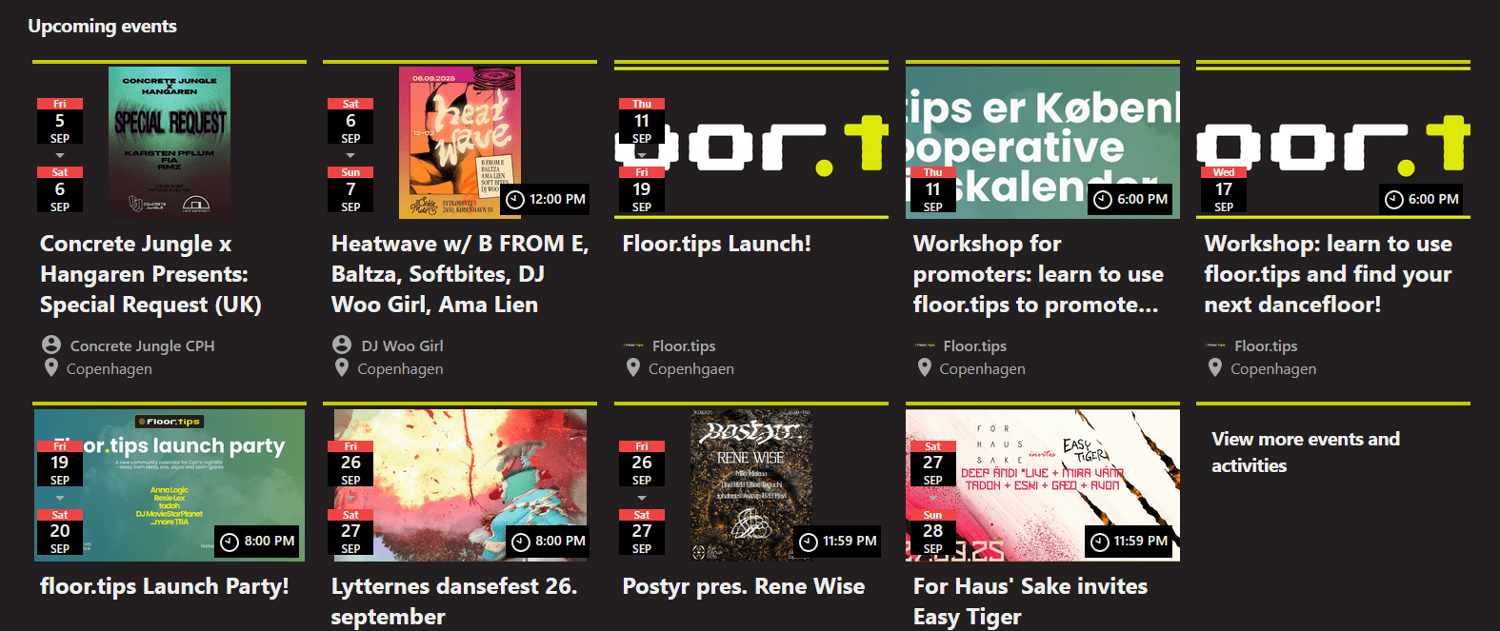
Task: Click the clock icon on the floor.tips Launch Party image
Action: coord(230,542)
